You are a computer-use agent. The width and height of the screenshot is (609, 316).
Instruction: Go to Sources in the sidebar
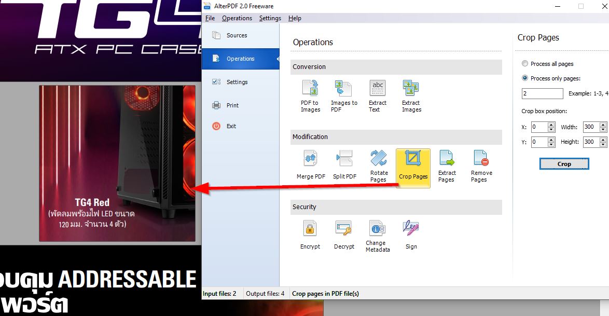click(240, 35)
